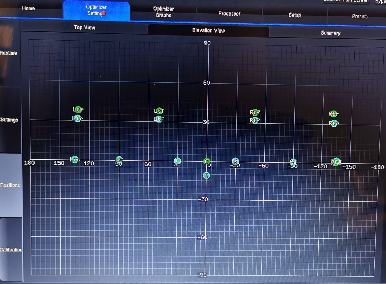The width and height of the screenshot is (386, 284).
Task: Click the Lrs surround speaker marker
Action: (x=75, y=159)
